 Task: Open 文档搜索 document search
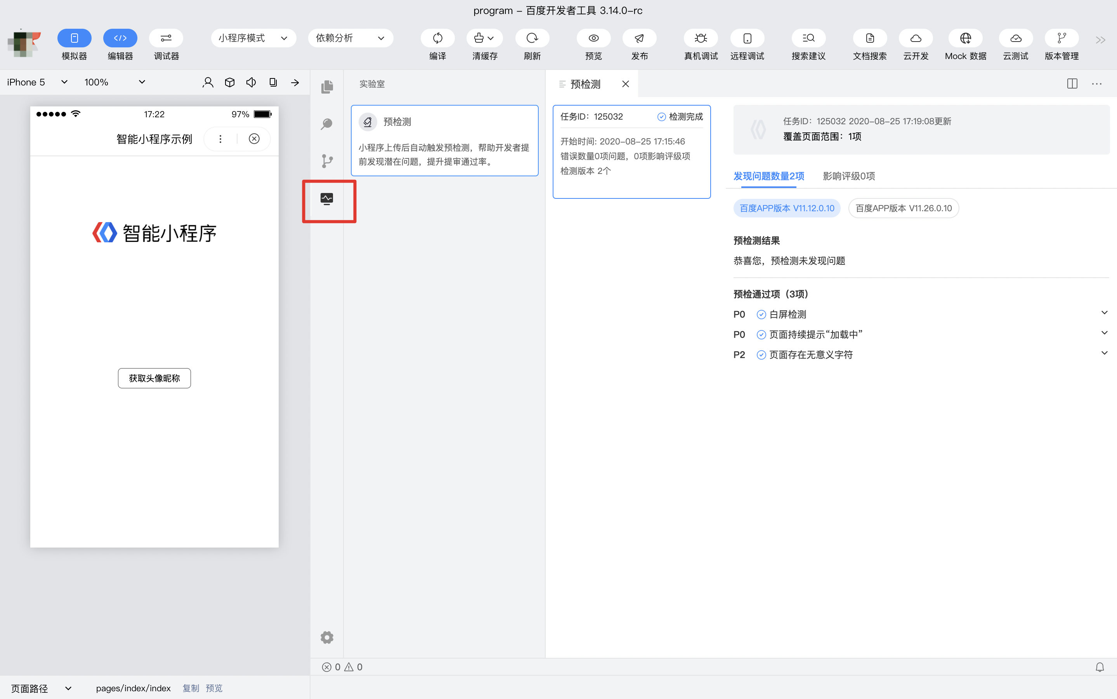pyautogui.click(x=870, y=38)
